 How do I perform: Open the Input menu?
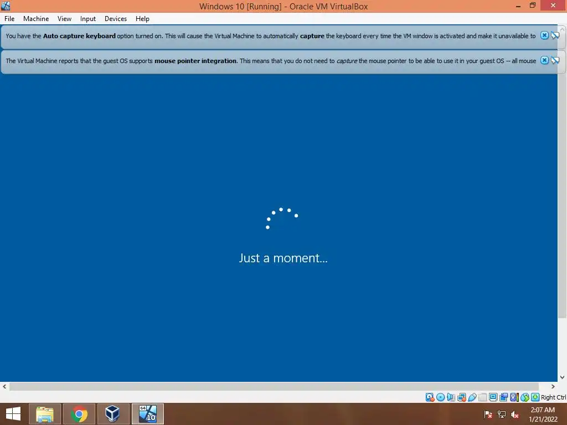click(88, 19)
